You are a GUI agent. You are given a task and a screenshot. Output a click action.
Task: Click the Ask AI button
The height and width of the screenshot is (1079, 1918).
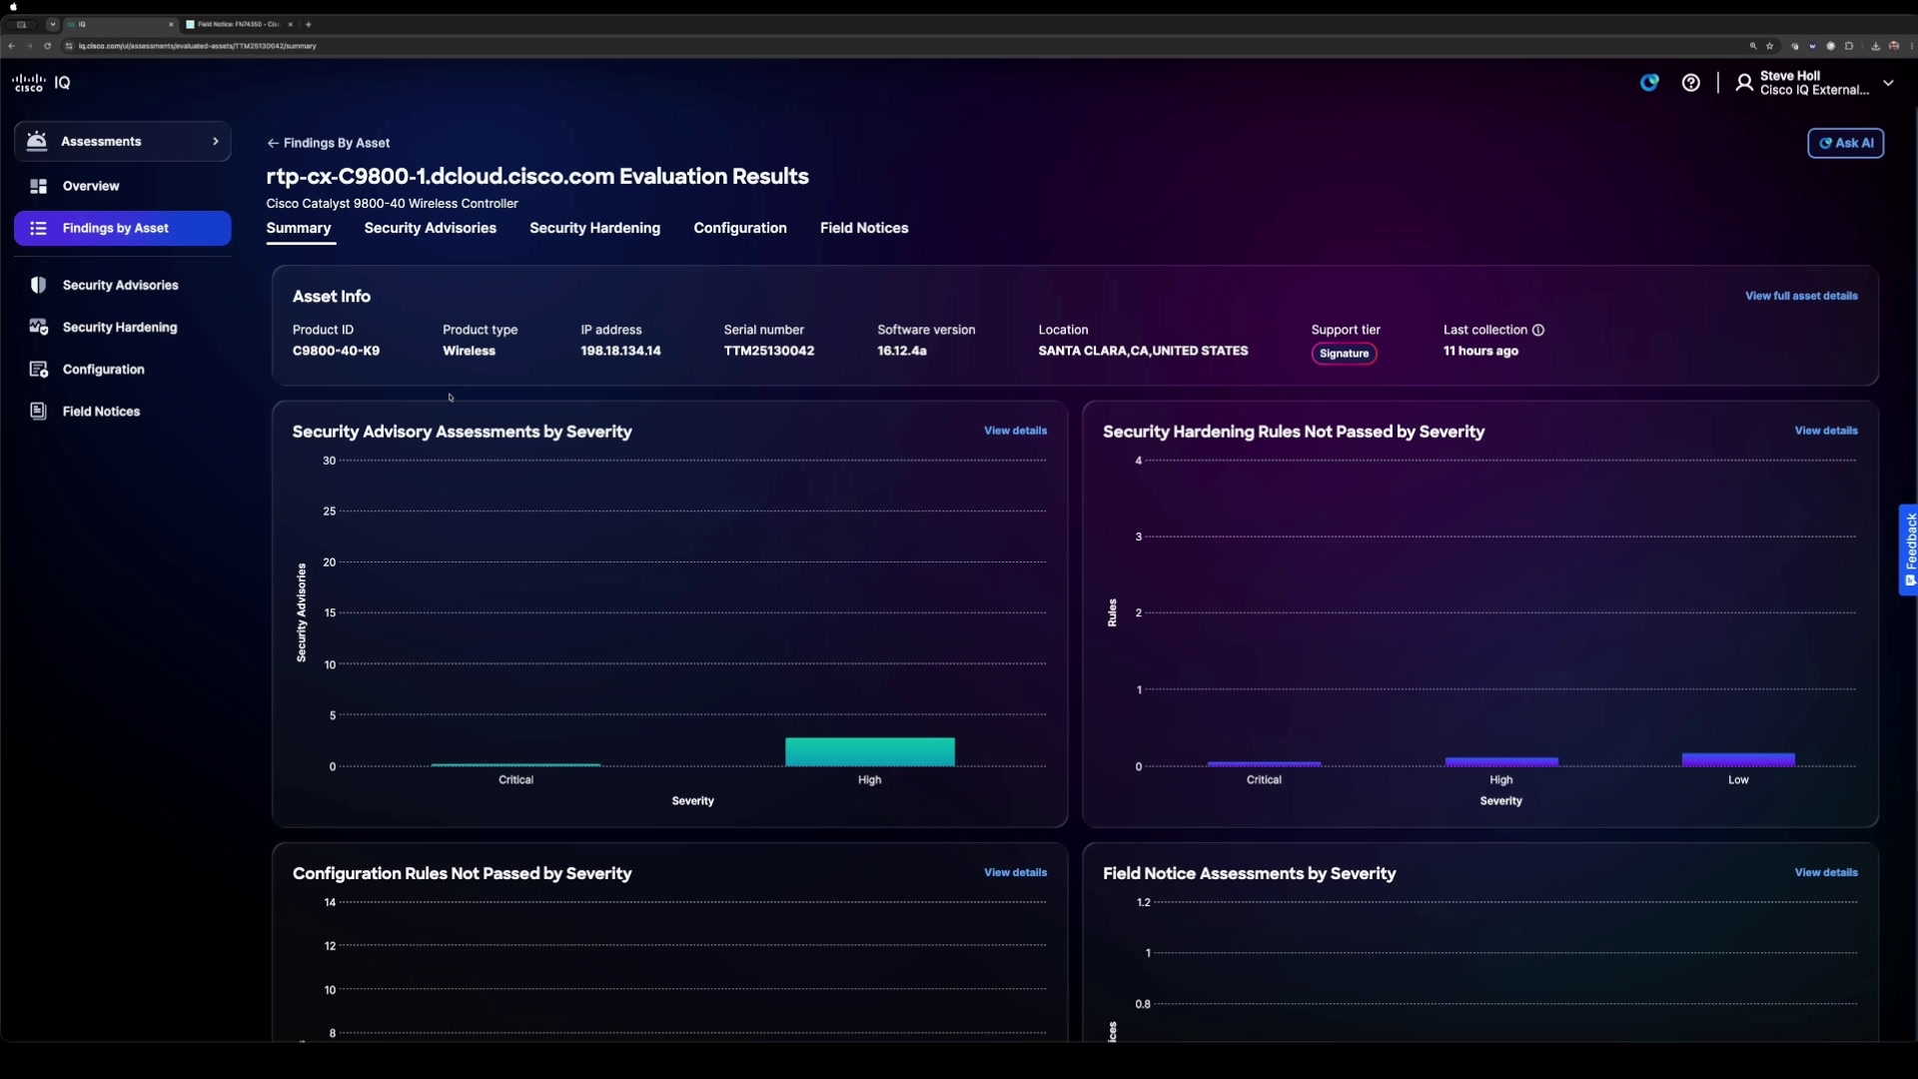coord(1845,143)
